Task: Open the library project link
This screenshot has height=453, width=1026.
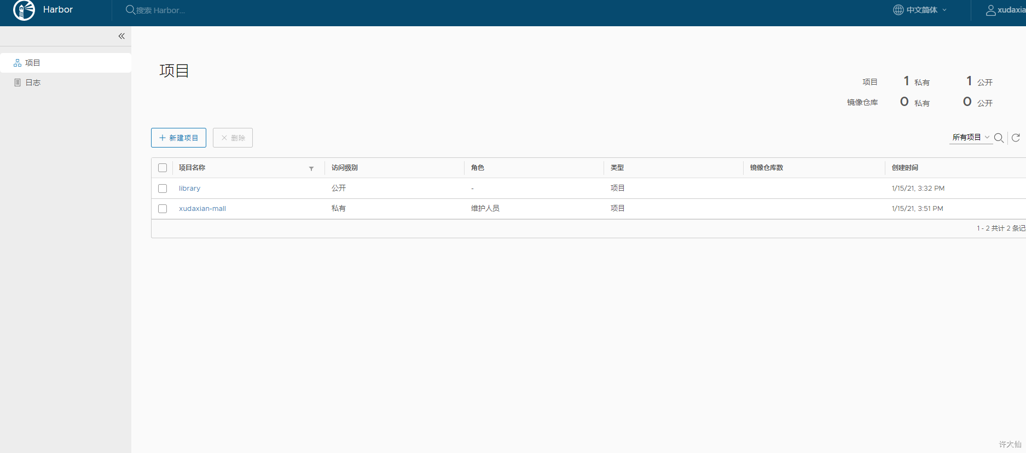Action: pyautogui.click(x=189, y=189)
